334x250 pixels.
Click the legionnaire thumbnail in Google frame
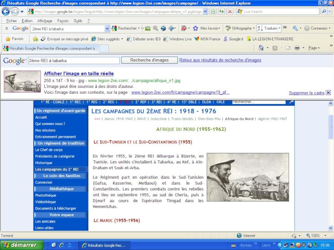pos(23,81)
